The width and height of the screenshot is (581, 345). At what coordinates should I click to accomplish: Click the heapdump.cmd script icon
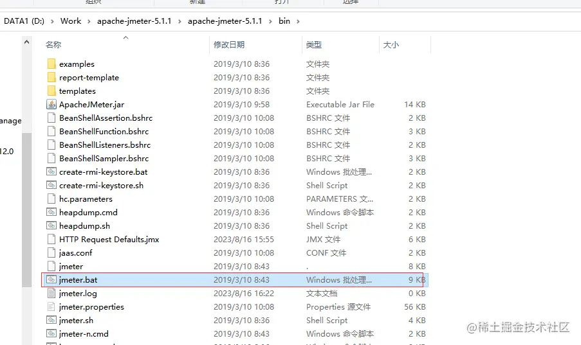[x=51, y=212]
